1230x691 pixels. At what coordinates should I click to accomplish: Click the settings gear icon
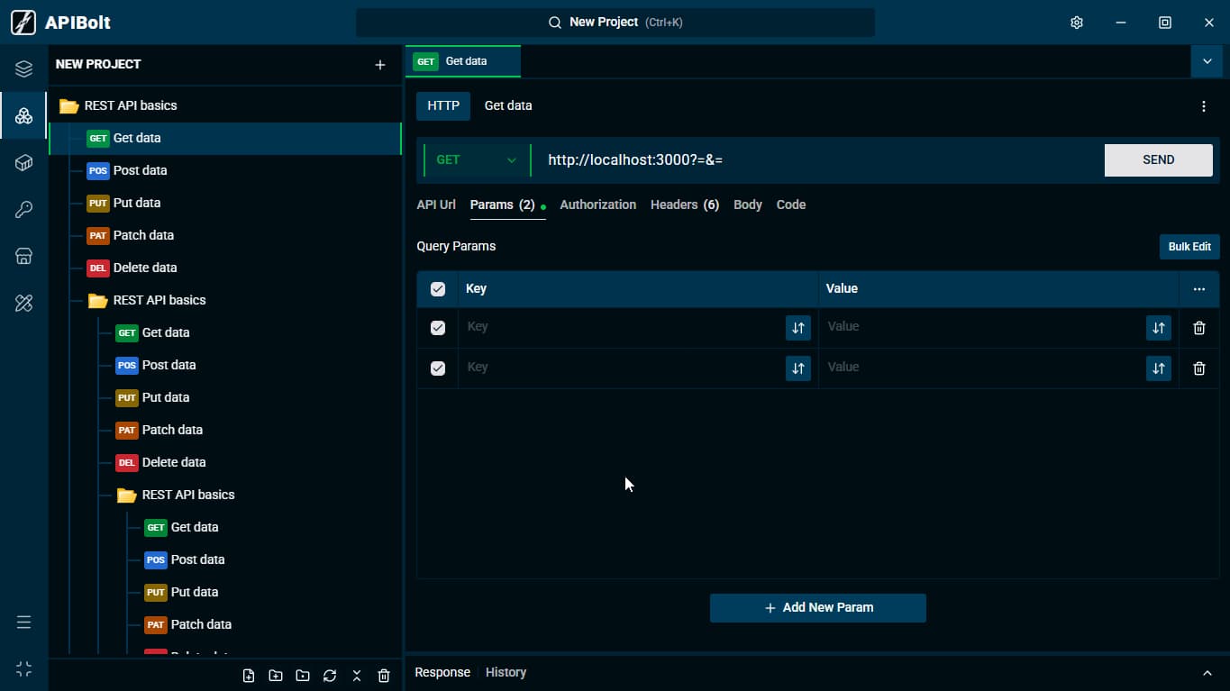(x=1077, y=23)
